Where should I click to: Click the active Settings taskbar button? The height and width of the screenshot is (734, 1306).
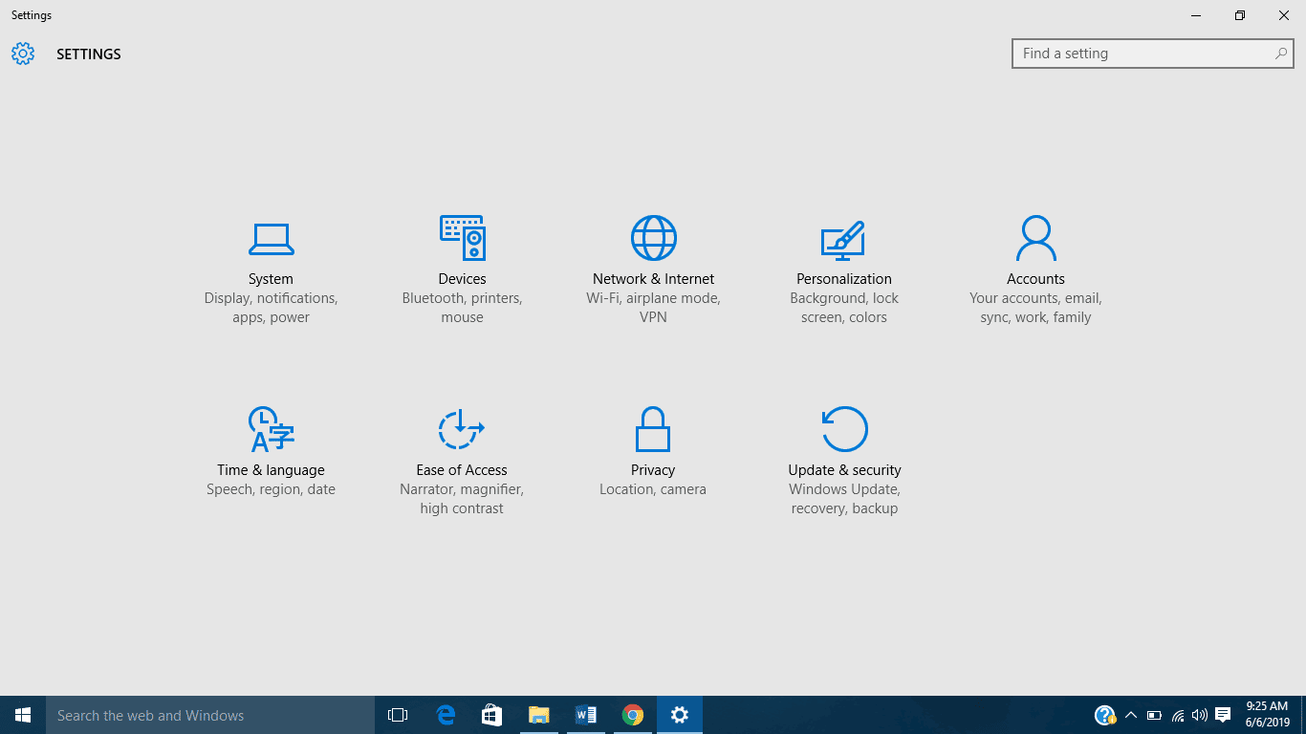(680, 715)
